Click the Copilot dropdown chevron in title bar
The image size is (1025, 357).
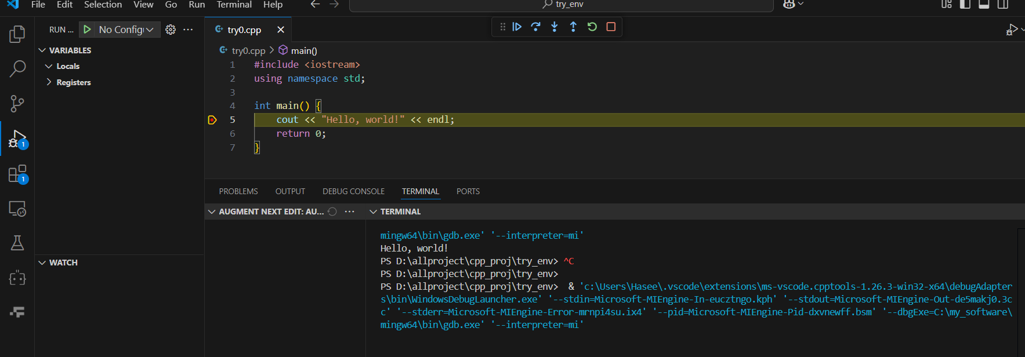[x=801, y=4]
